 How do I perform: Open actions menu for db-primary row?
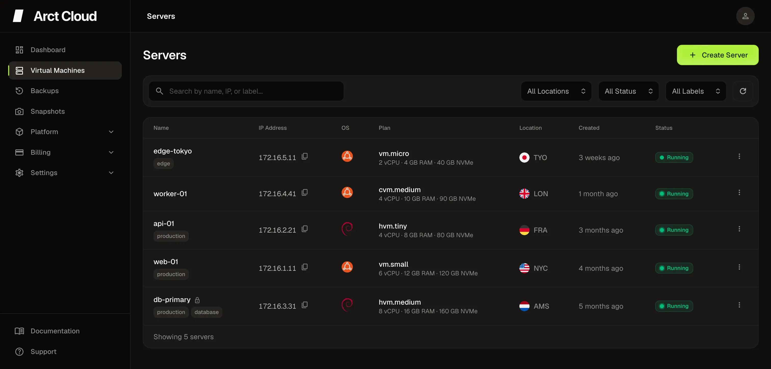coord(739,305)
